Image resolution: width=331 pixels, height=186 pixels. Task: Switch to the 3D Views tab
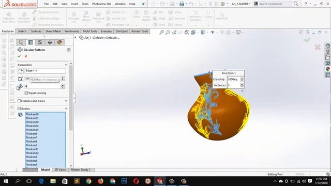click(x=60, y=169)
